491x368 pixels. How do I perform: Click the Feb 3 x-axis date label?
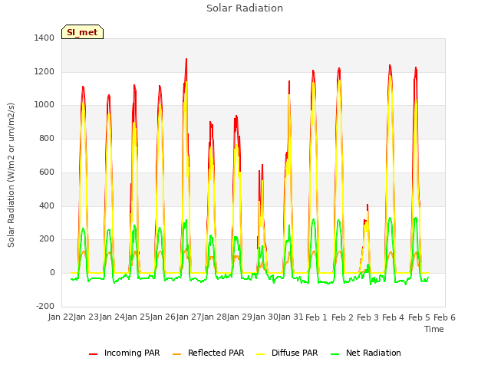click(367, 317)
